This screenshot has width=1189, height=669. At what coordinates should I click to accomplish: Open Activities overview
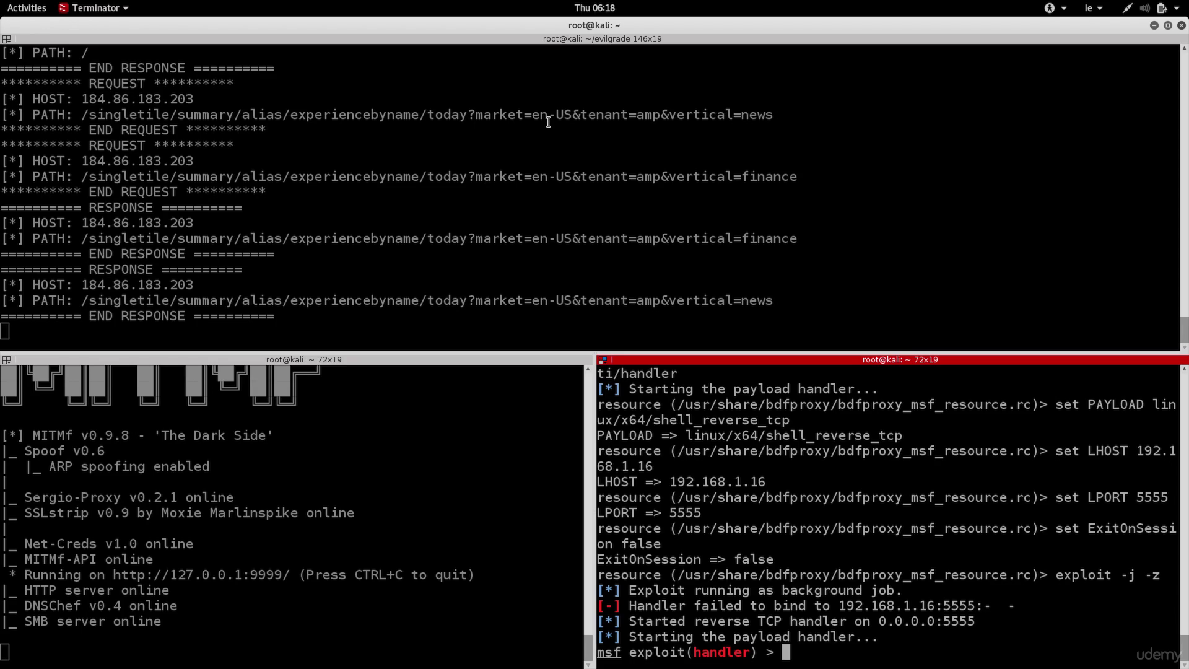(26, 8)
